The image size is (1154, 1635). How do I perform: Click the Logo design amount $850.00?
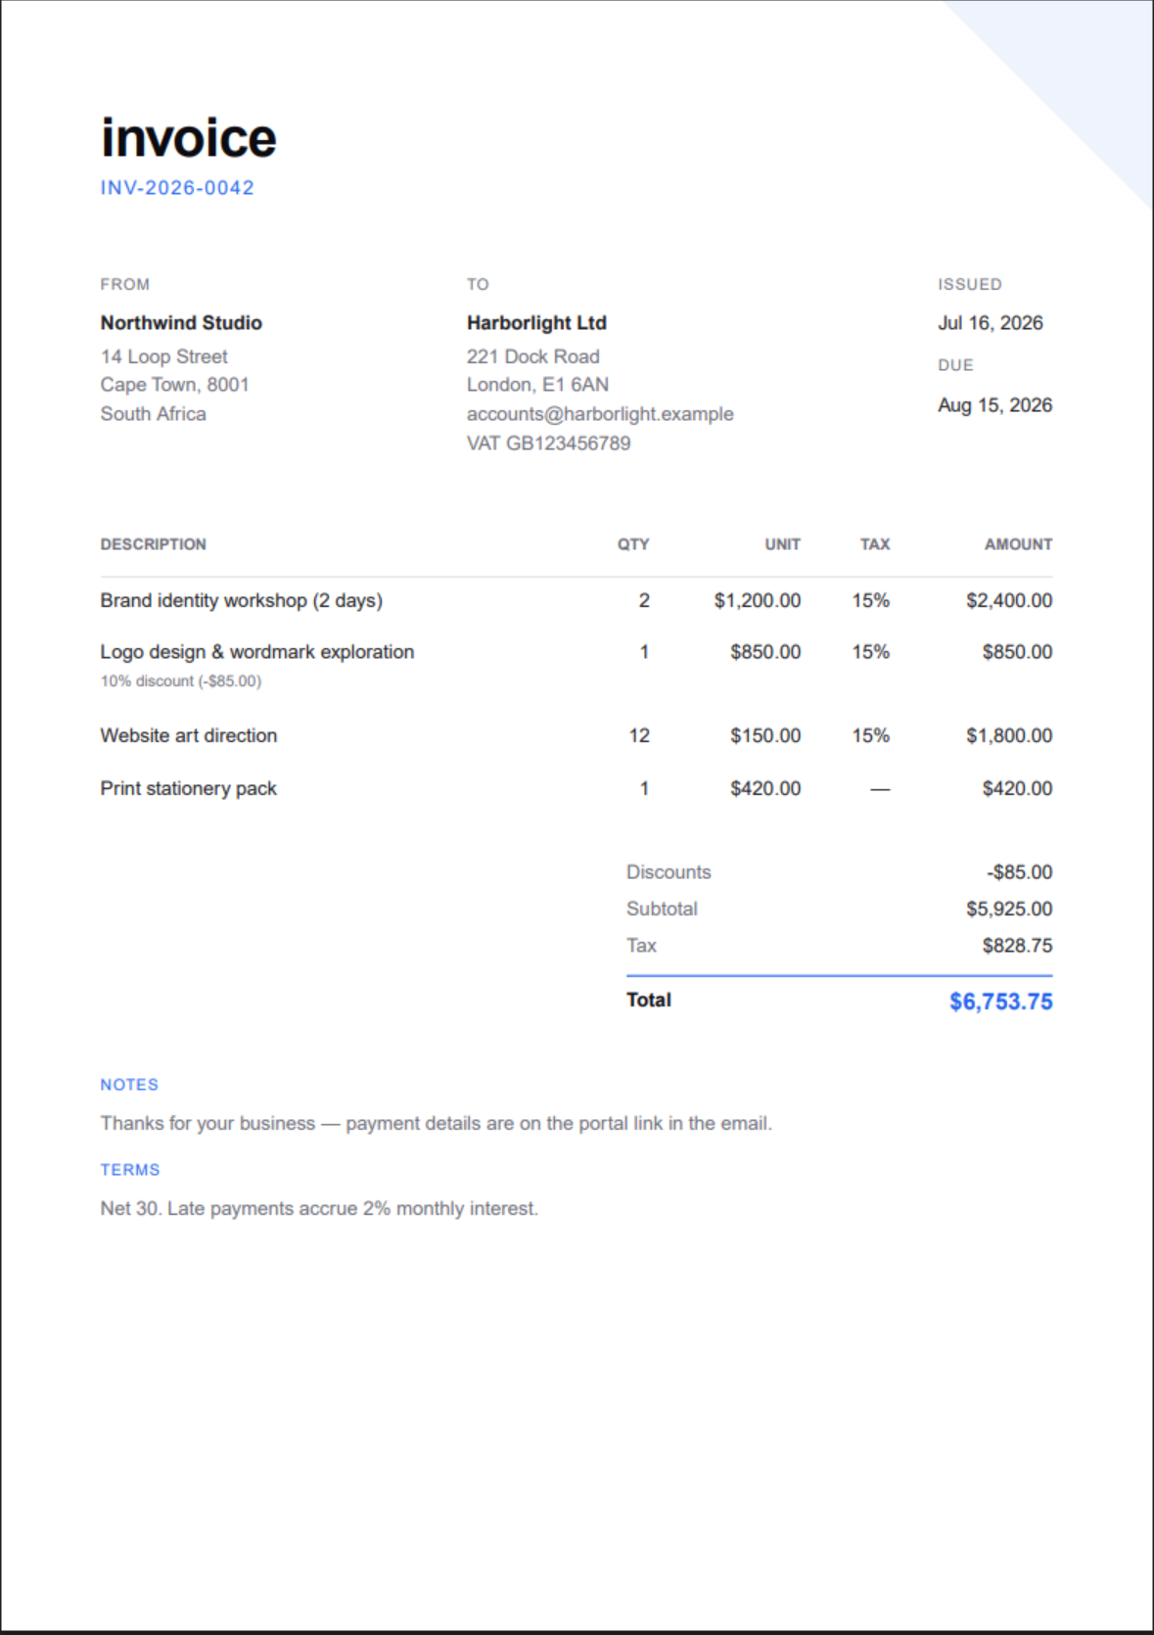click(1017, 652)
